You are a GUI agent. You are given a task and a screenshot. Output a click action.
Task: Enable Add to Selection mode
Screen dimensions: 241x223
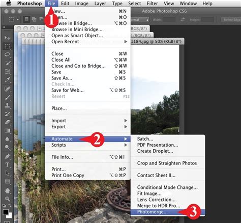(x=34, y=19)
